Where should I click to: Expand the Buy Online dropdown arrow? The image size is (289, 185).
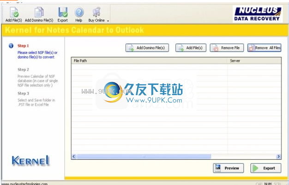(x=108, y=21)
